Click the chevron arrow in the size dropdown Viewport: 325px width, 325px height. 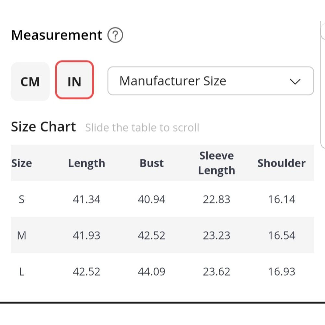click(295, 81)
